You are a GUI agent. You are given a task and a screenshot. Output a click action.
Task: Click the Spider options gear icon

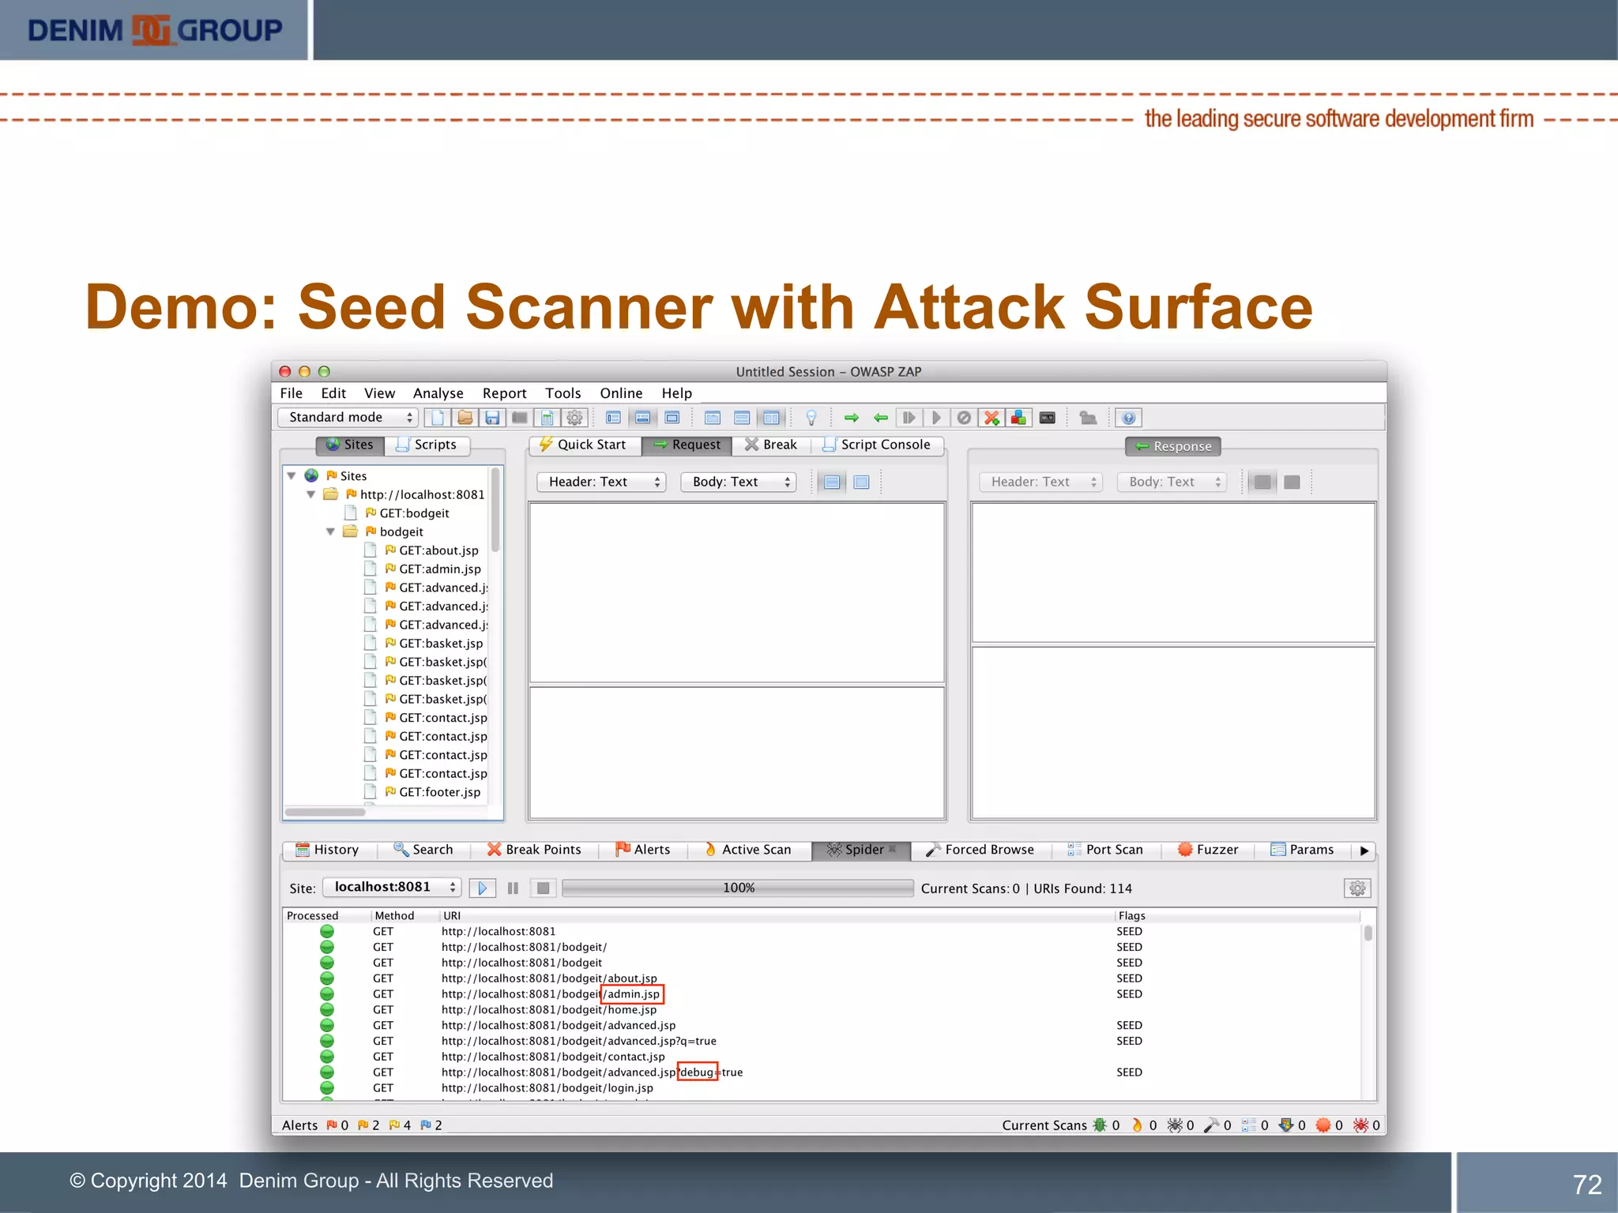pyautogui.click(x=1357, y=888)
